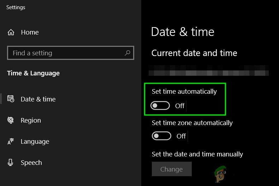Click the Set time zone automatically label
Image resolution: width=279 pixels, height=186 pixels.
[192, 123]
